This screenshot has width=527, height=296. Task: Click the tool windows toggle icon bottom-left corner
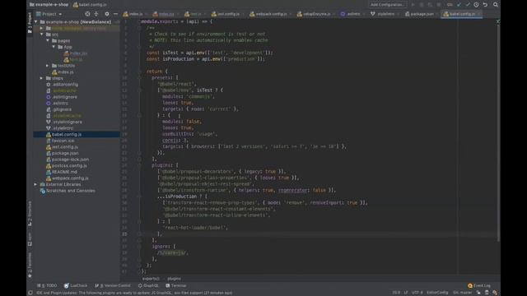pyautogui.click(x=30, y=293)
